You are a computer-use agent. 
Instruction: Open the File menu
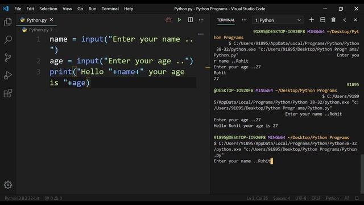coord(18,9)
